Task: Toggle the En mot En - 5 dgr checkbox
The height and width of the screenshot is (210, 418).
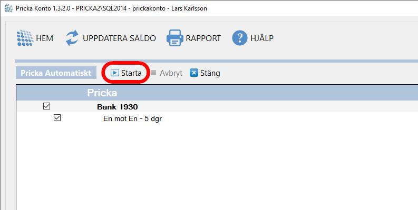Action: [57, 118]
